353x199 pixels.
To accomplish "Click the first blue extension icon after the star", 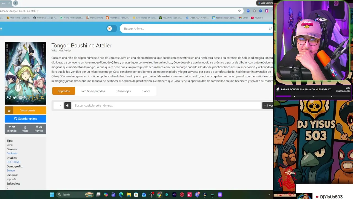I will click(x=248, y=11).
